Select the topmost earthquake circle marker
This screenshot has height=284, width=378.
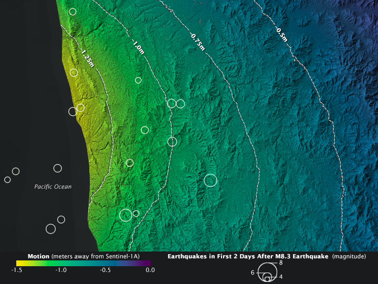tap(72, 12)
